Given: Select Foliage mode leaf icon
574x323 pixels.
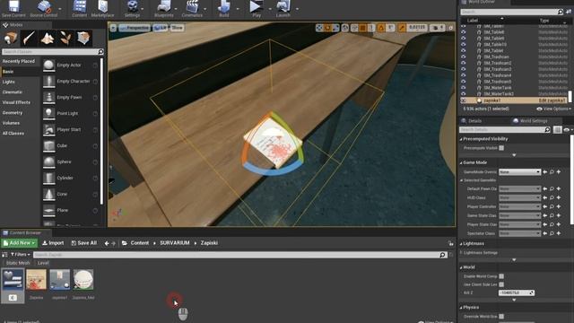Looking at the screenshot, I should 65,38.
